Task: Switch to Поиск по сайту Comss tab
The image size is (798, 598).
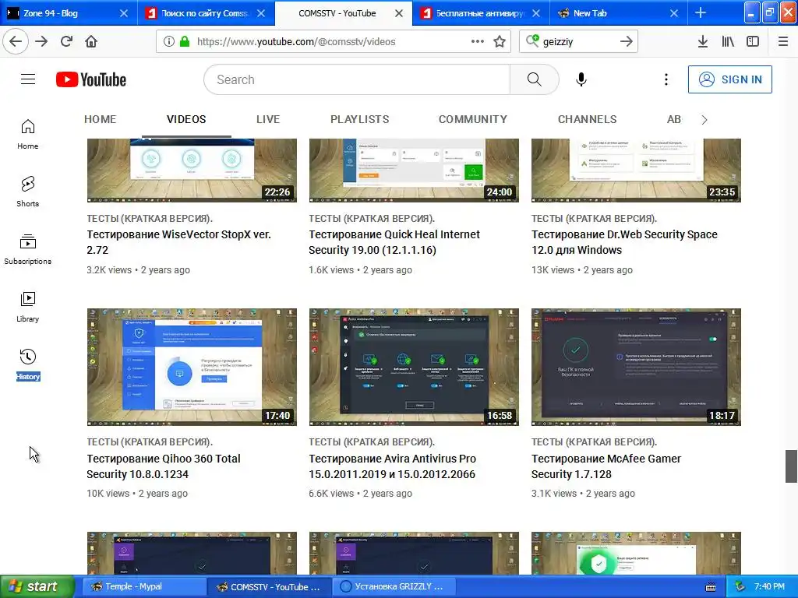Action: click(206, 13)
